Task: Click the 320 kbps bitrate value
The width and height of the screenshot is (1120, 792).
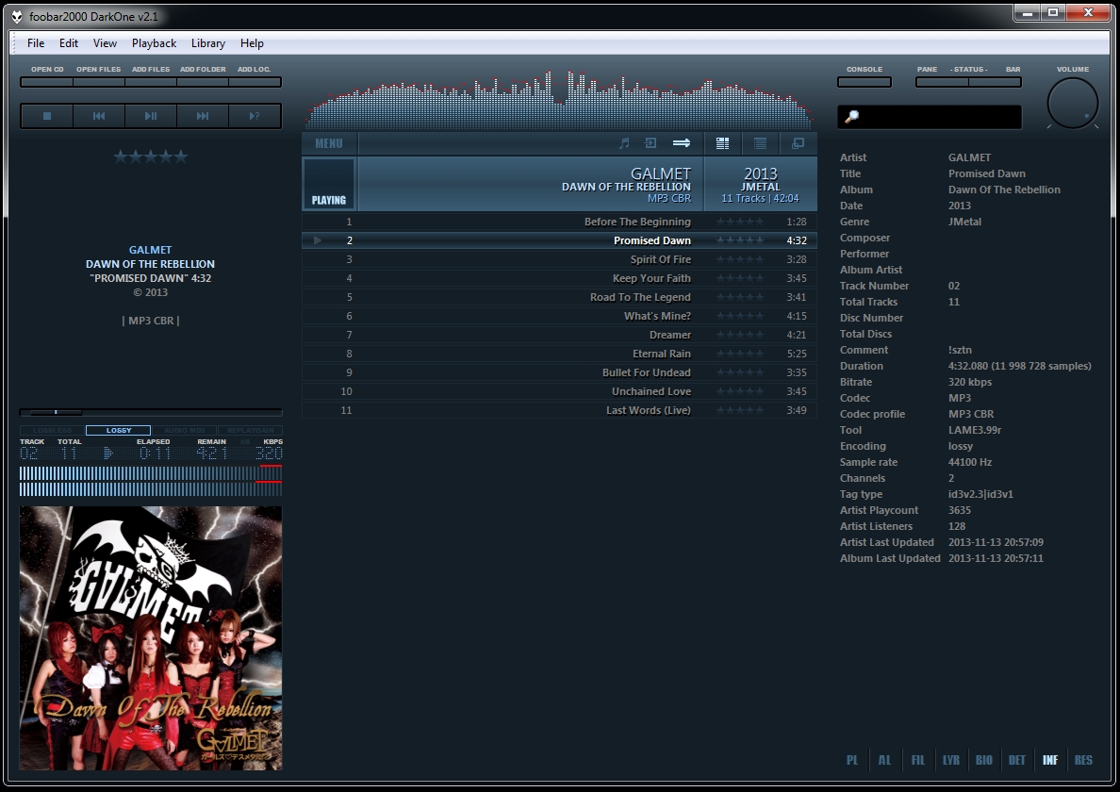Action: [970, 382]
